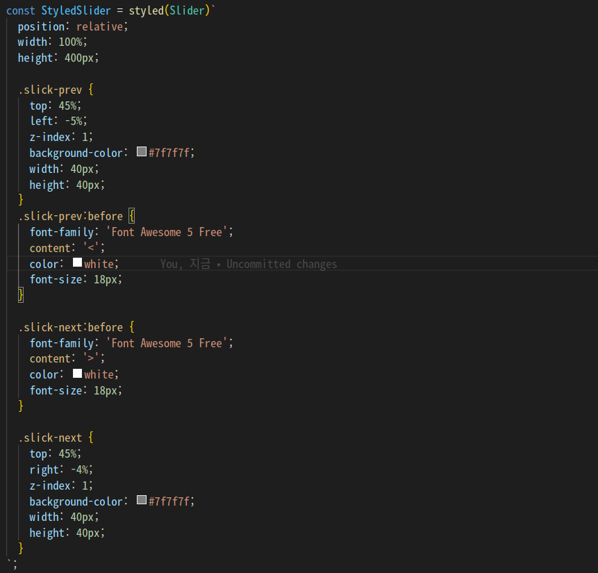
Task: Click highlighted opening brace after .slick-prev:before
Action: tap(132, 216)
